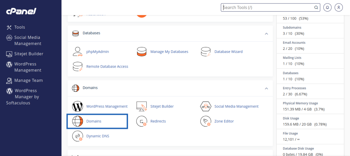Click the Remote Database Access icon
Viewport: 350px width, 156px height.
(78, 67)
